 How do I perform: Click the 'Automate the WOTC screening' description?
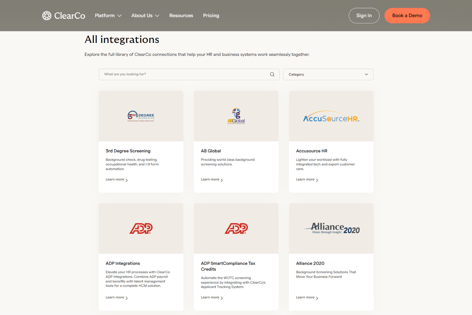(x=233, y=282)
